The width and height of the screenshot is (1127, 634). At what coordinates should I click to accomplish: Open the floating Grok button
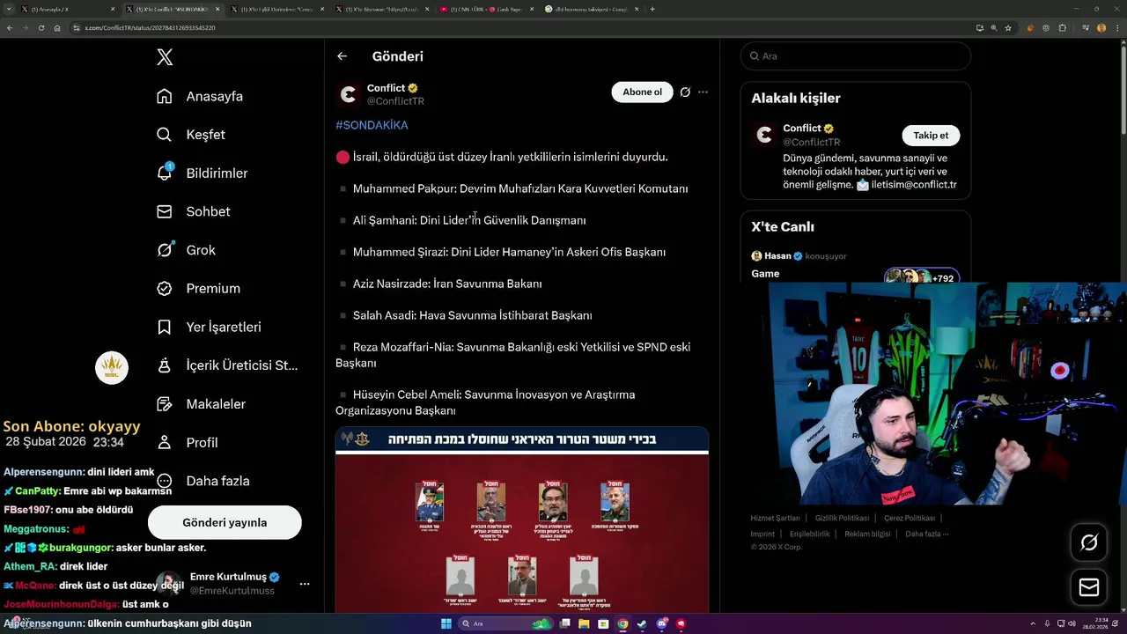click(1089, 543)
